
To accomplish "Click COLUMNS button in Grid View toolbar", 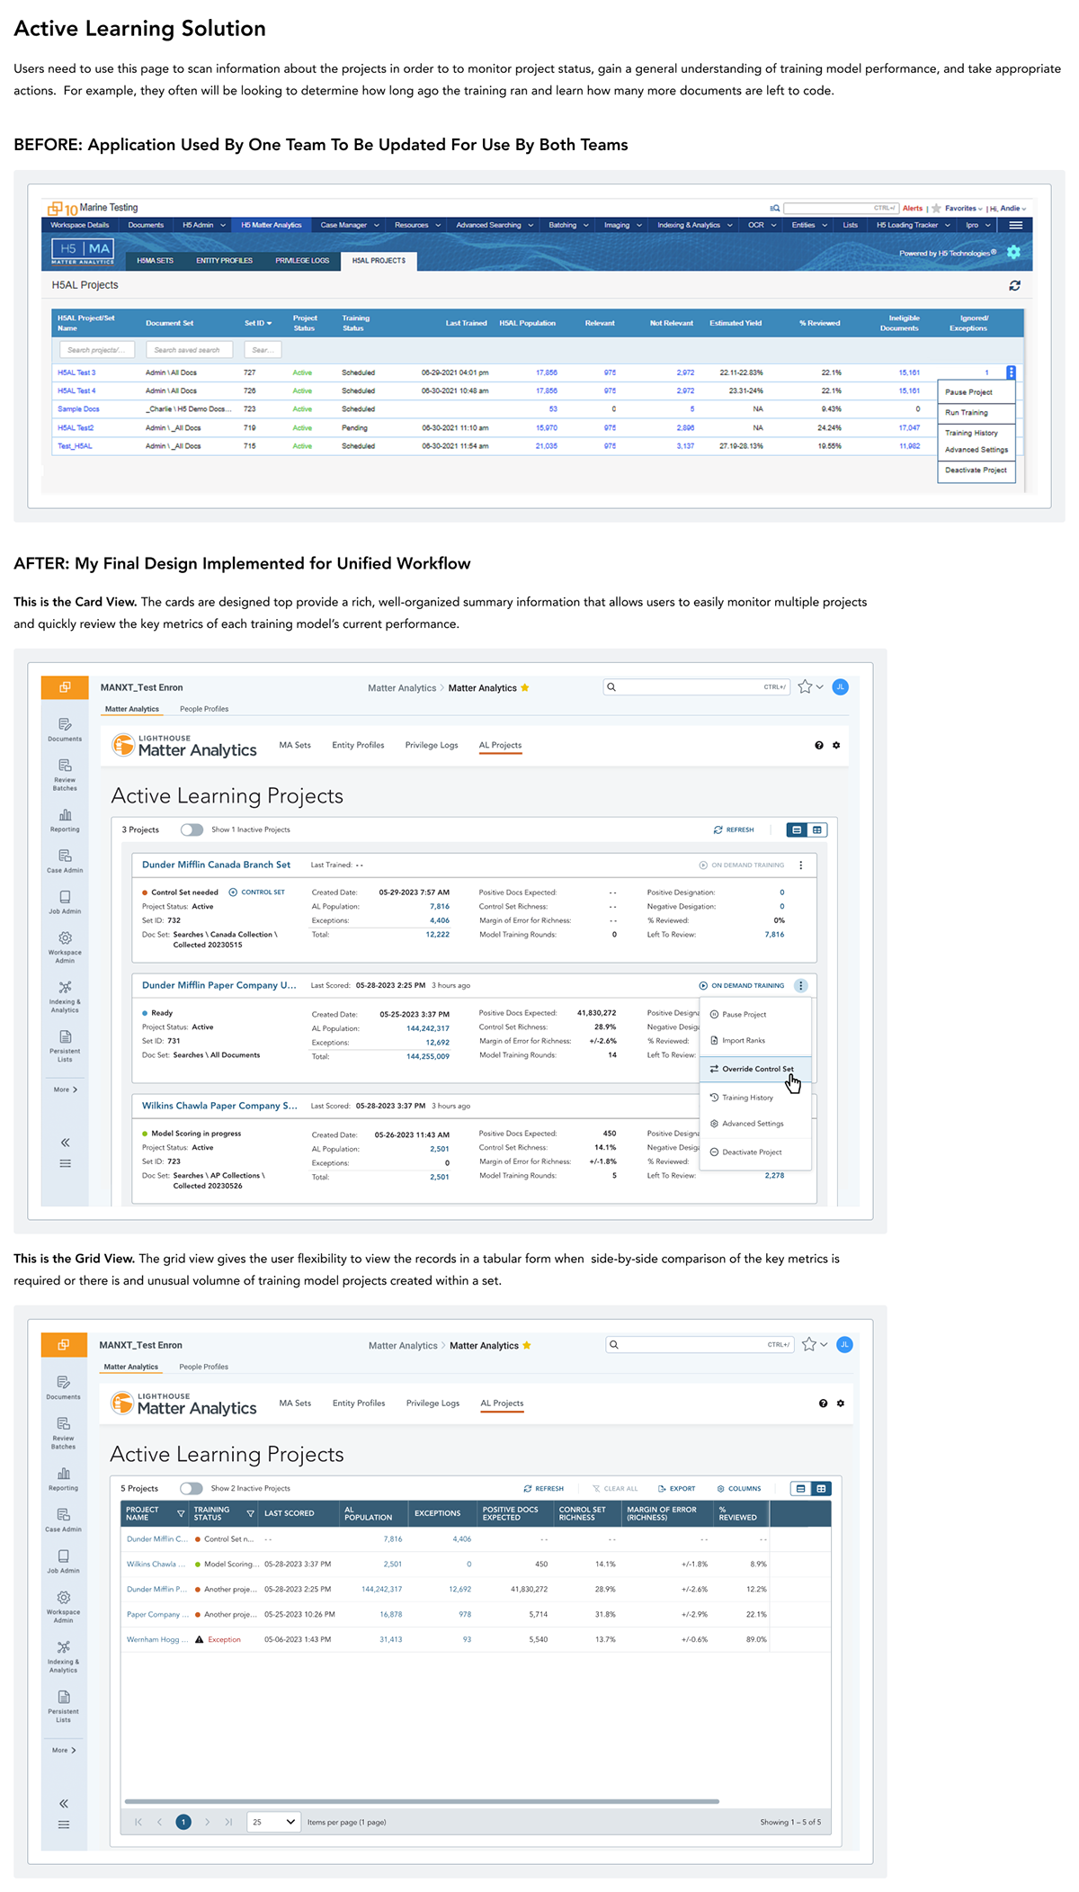I will pyautogui.click(x=739, y=1488).
